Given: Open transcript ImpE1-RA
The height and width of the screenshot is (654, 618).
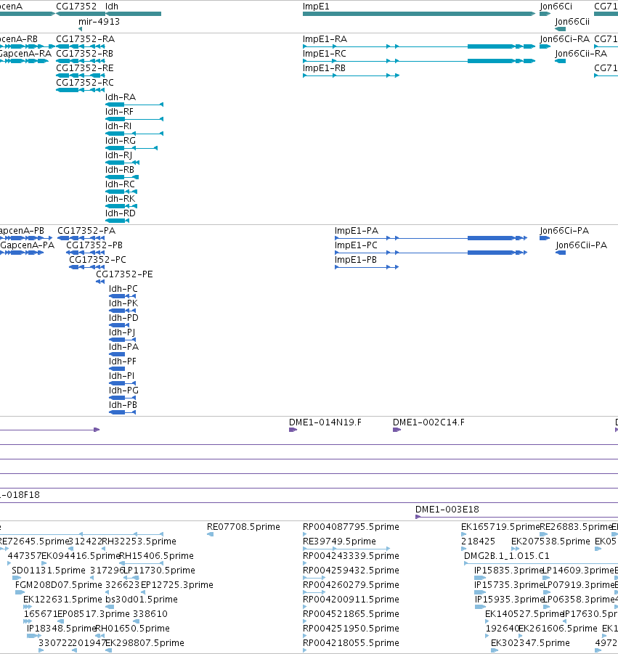Looking at the screenshot, I should (325, 39).
